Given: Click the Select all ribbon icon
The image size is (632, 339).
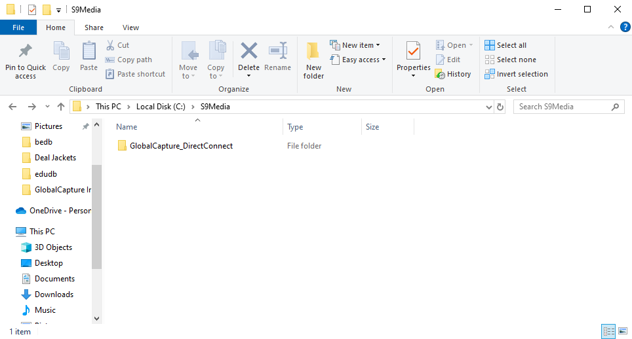Looking at the screenshot, I should click(490, 45).
